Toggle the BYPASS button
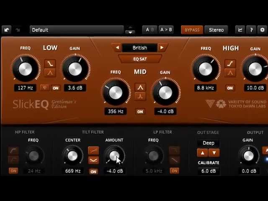The image size is (268, 201). click(x=192, y=30)
